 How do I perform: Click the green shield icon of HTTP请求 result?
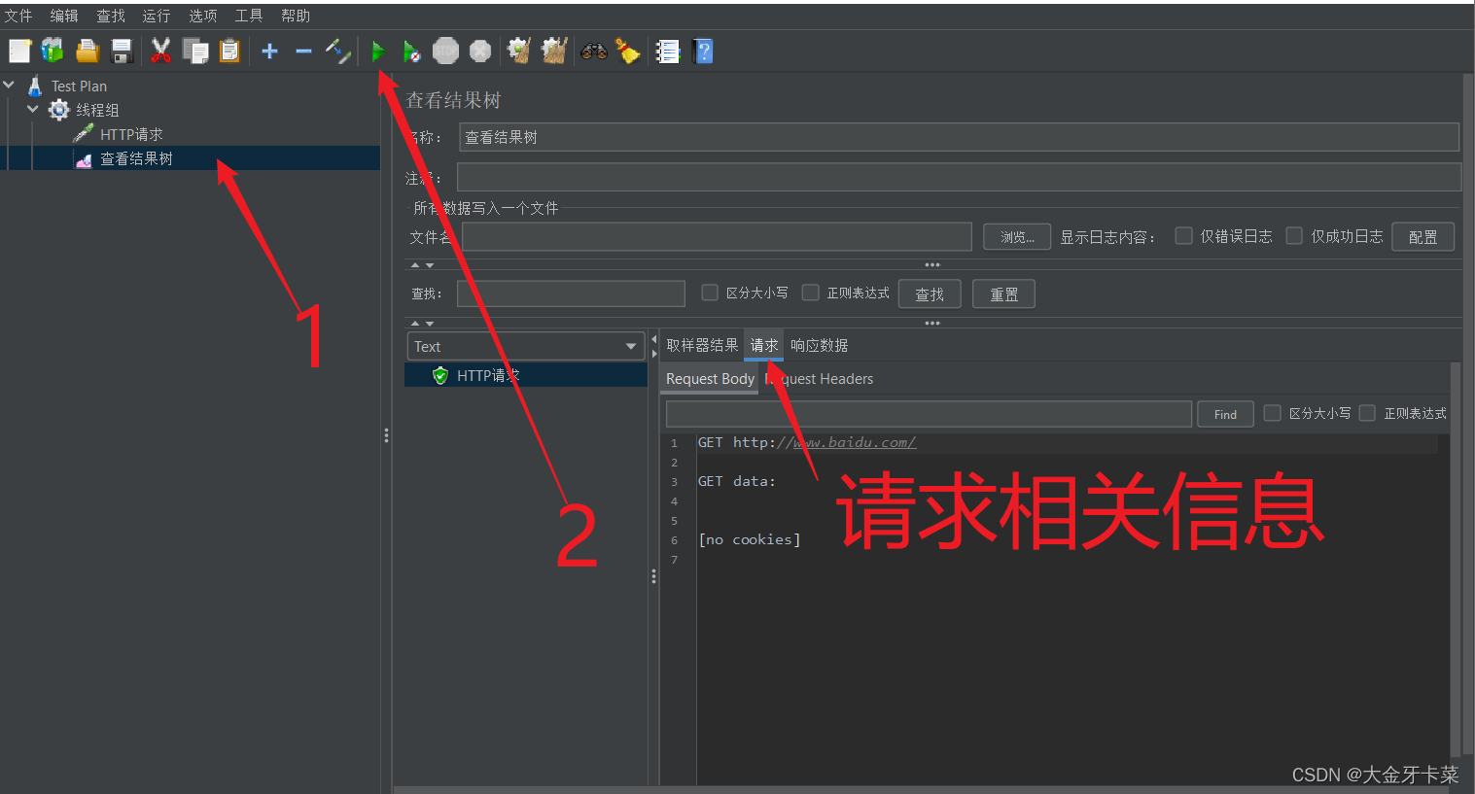coord(440,375)
